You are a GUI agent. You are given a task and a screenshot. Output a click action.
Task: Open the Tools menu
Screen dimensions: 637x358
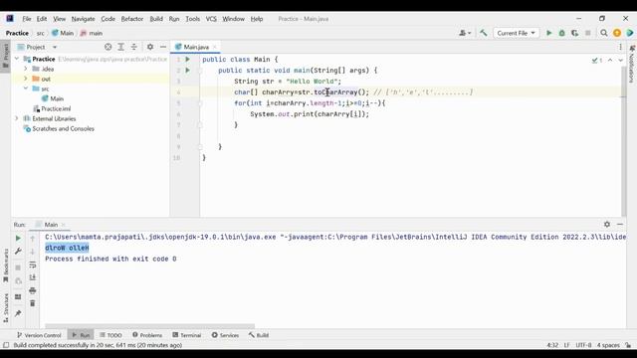click(x=192, y=19)
